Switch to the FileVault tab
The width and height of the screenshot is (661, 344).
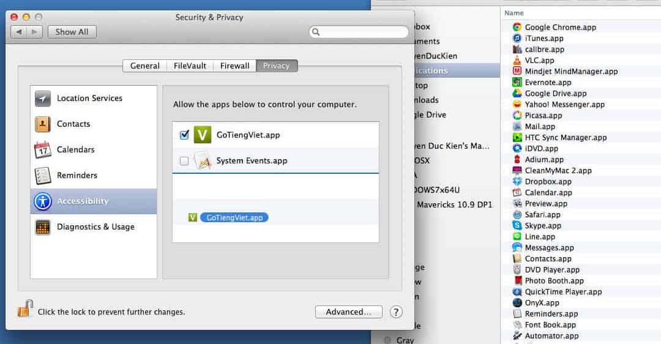pyautogui.click(x=190, y=65)
